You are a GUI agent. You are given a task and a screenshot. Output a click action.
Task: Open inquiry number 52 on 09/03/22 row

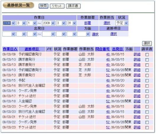pos(108,122)
